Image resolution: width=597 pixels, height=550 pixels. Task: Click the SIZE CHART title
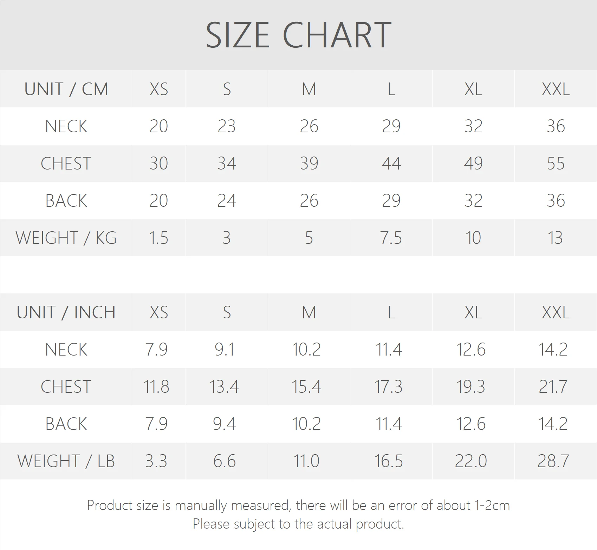pyautogui.click(x=298, y=35)
